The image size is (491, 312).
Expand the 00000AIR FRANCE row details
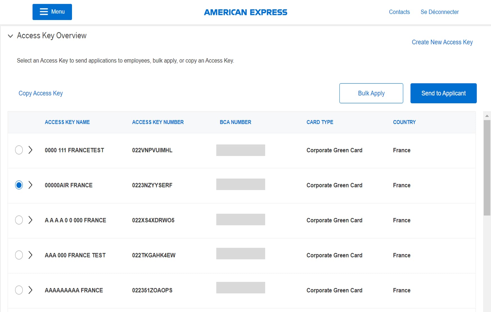point(30,185)
